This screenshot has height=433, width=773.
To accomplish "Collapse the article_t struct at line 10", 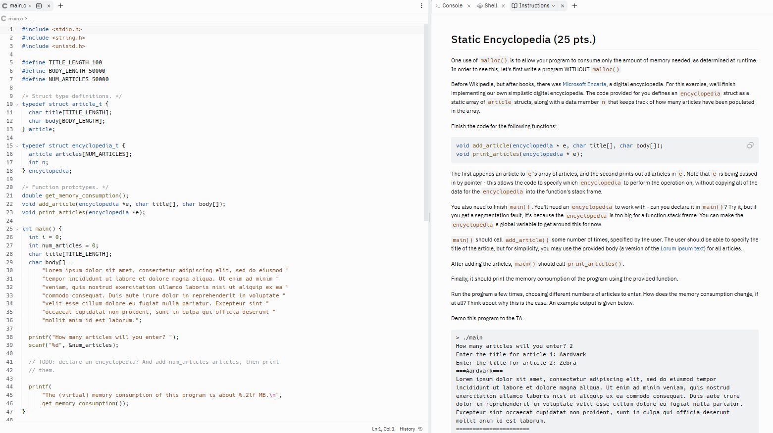I will click(17, 104).
